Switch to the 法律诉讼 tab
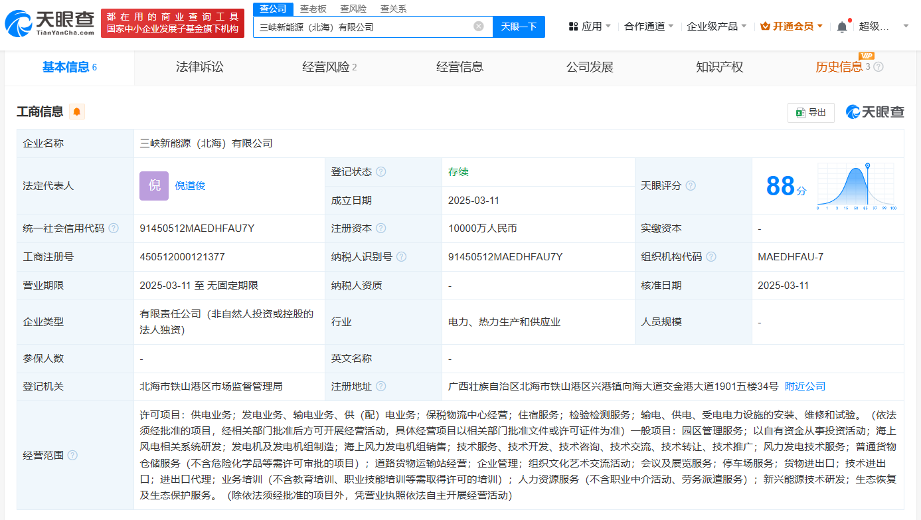This screenshot has height=520, width=921. [x=200, y=67]
